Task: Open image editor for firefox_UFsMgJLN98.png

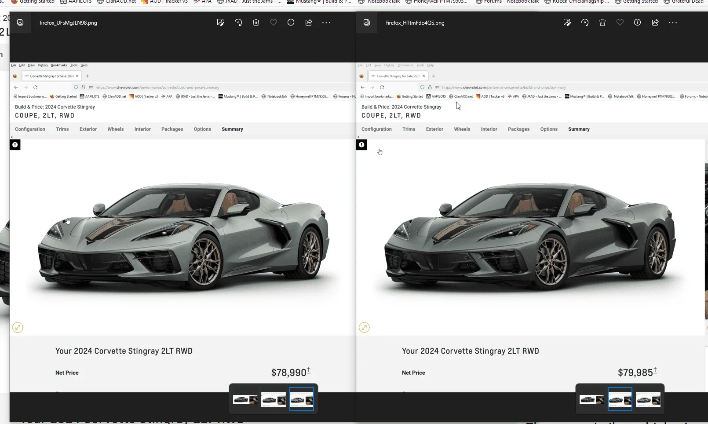Action: 221,22
